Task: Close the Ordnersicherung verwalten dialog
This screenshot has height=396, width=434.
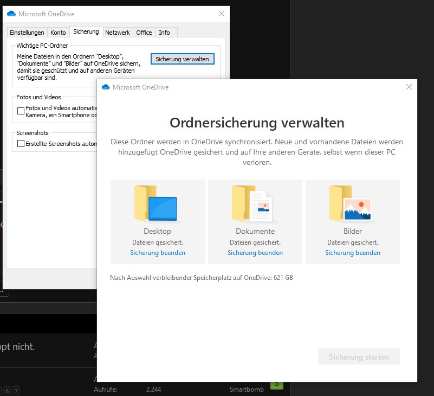Action: pyautogui.click(x=409, y=87)
